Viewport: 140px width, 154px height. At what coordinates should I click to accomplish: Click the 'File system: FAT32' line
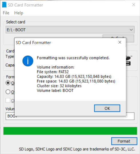[53, 72]
